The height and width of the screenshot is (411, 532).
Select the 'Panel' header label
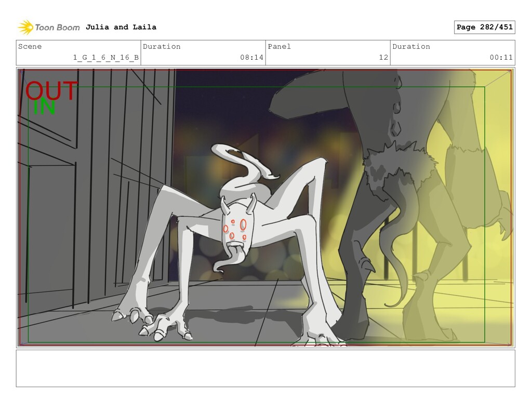(279, 46)
